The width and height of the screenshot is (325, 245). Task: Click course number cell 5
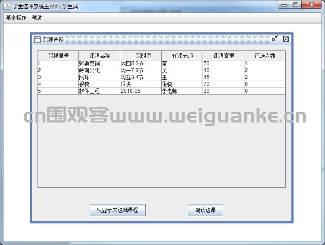[x=58, y=91]
